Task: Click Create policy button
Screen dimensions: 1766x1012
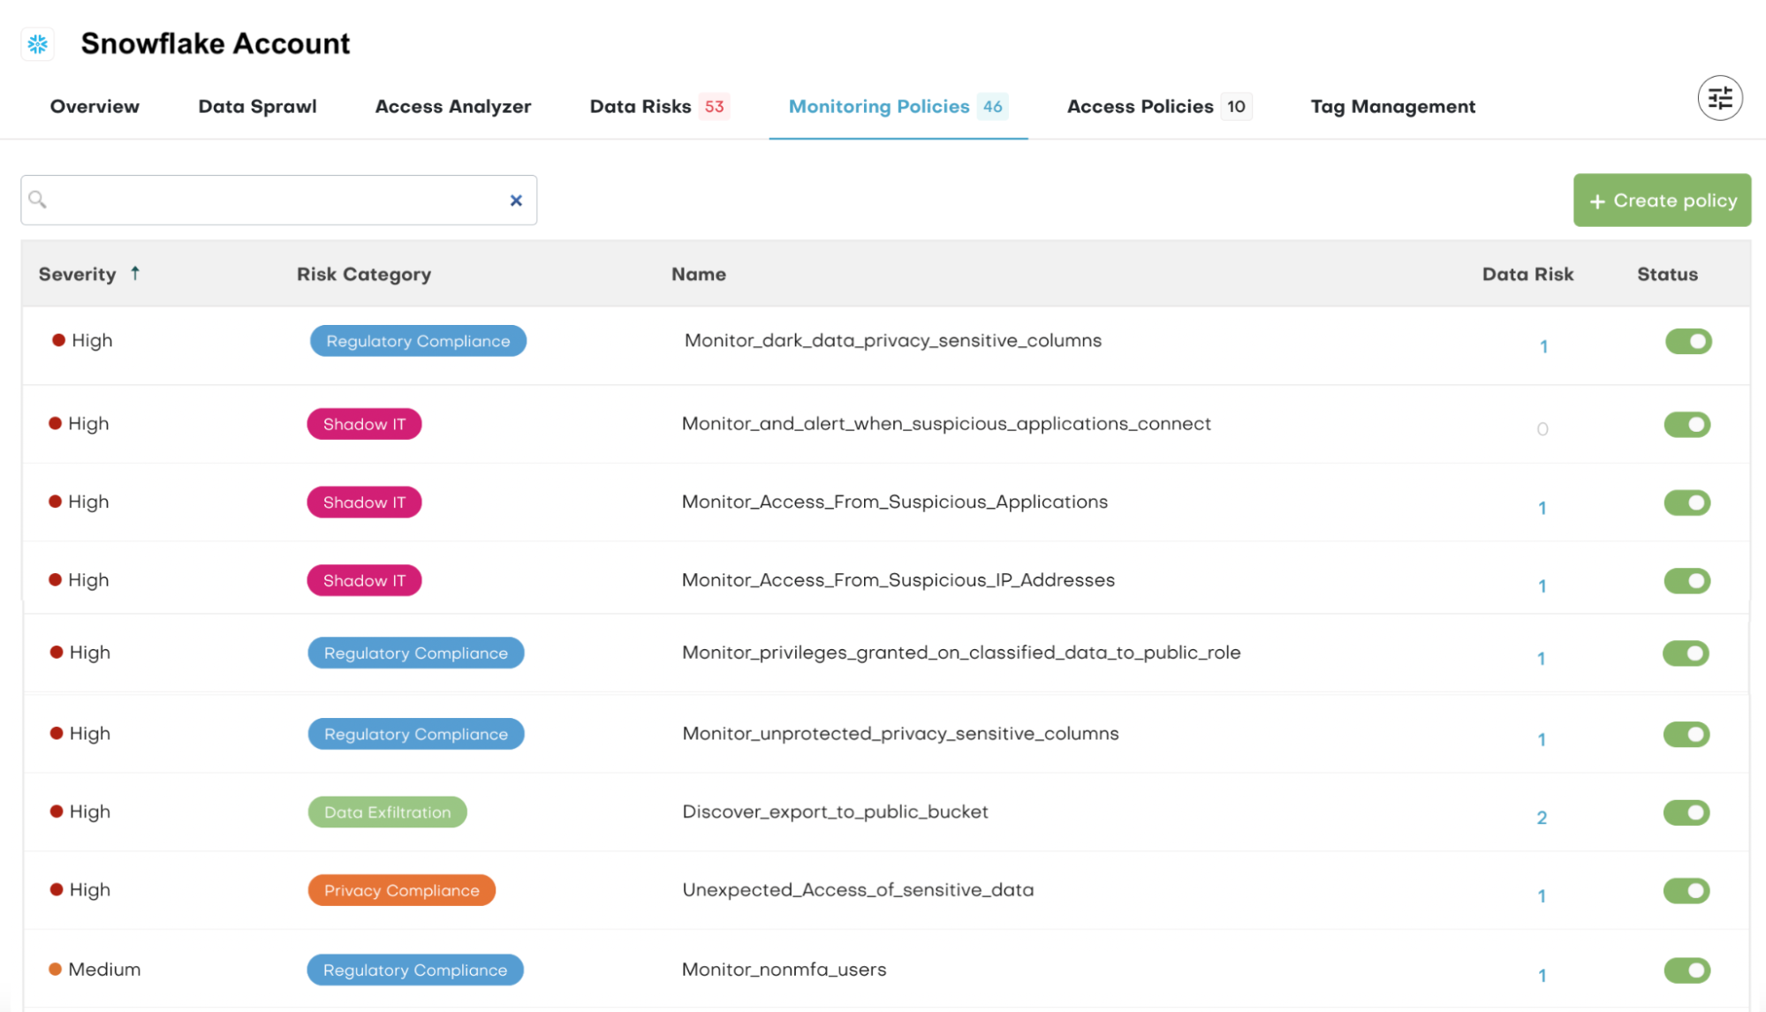Action: pyautogui.click(x=1664, y=200)
